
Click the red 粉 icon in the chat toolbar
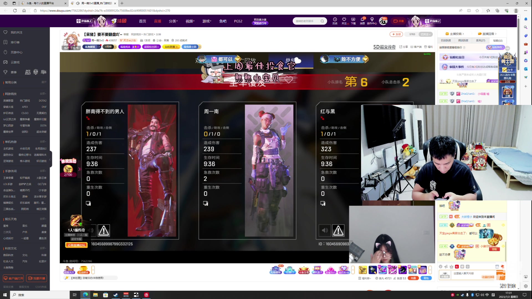click(457, 267)
